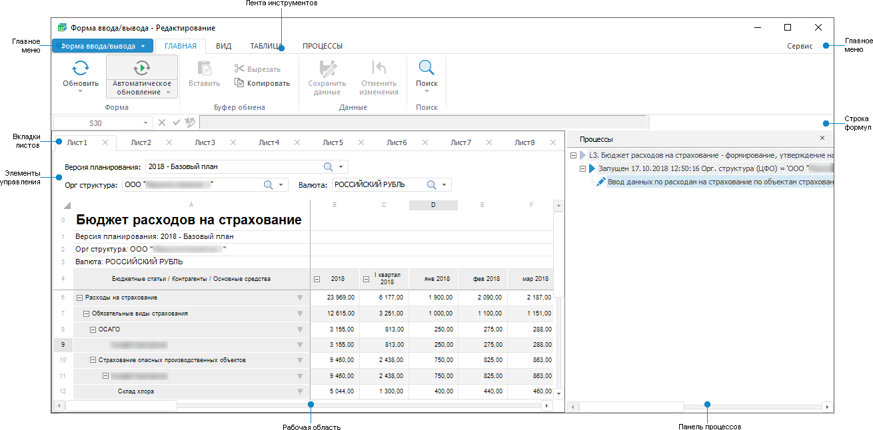873x430 pixels.
Task: Collapse the Расходы на страхование row
Action: pyautogui.click(x=80, y=298)
